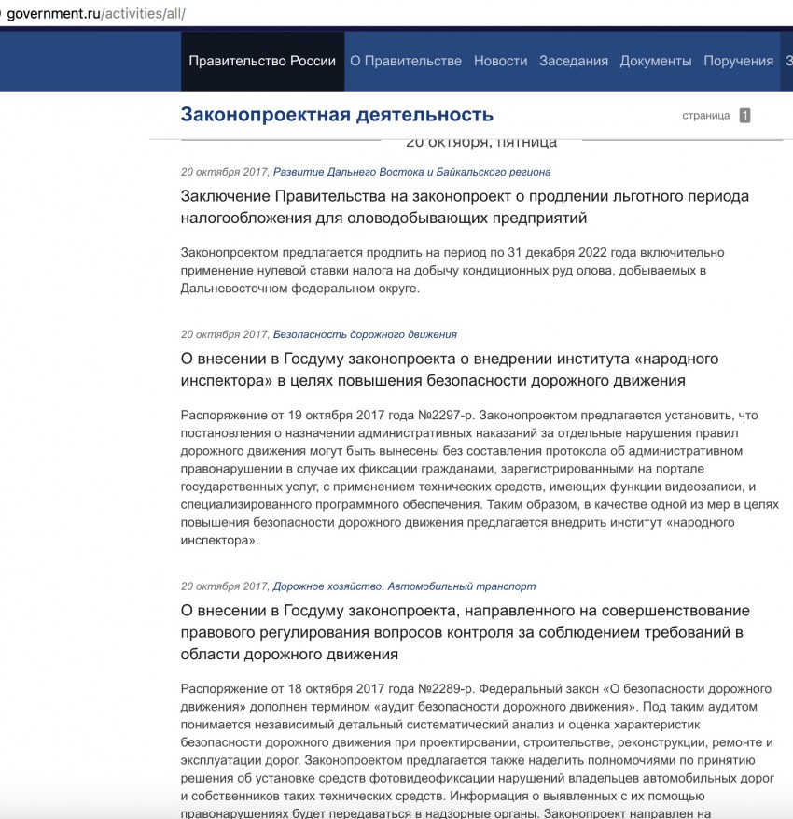This screenshot has width=793, height=819.
Task: Open the «народного инспектора» bill article
Action: 450,370
